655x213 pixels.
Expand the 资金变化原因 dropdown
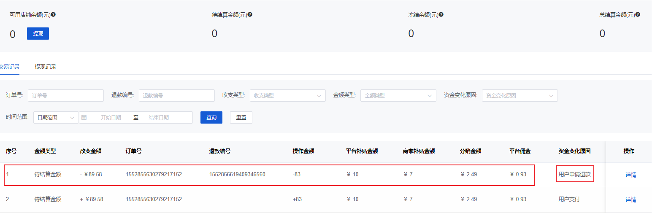coord(520,96)
